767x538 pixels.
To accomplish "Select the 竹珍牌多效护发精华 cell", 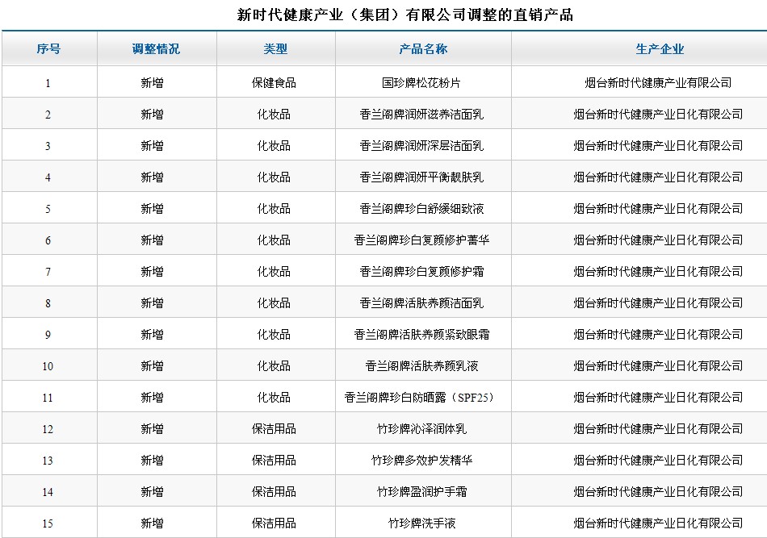I will point(421,461).
